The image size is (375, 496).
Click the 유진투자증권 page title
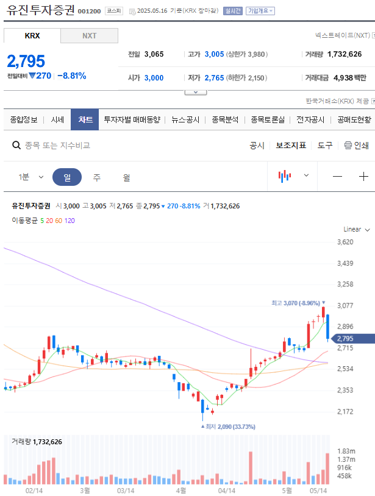40,10
